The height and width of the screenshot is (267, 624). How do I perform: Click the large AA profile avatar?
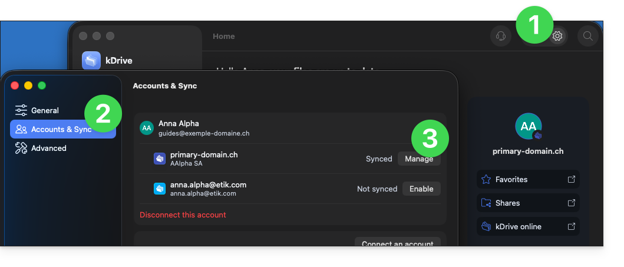tap(528, 126)
